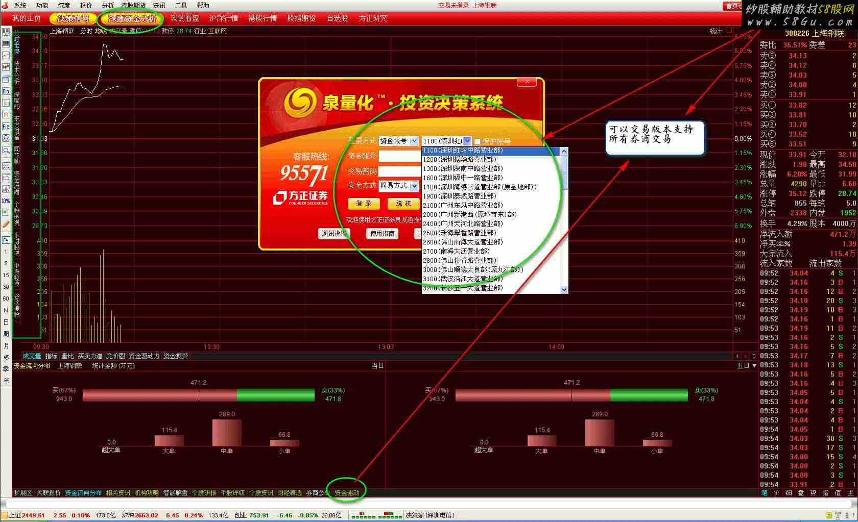Click the 使用指南 button
Image resolution: width=858 pixels, height=522 pixels.
click(x=383, y=234)
